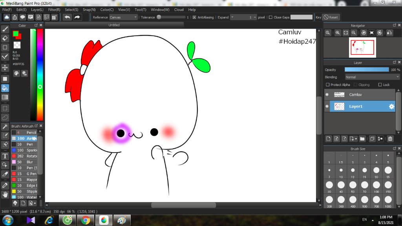
Task: Switch to the Untitled canvas tab
Action: [114, 25]
